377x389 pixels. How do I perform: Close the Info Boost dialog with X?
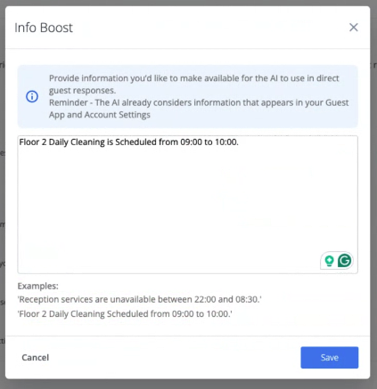tap(354, 28)
